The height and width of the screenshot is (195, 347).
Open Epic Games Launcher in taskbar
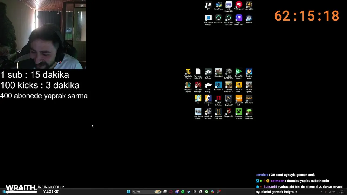195,192
